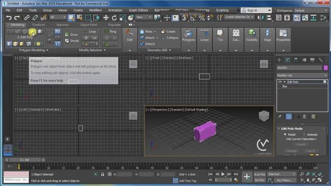This screenshot has height=186, width=331.
Task: Click the Zoom magnifier in viewport navigation
Action: point(302,174)
